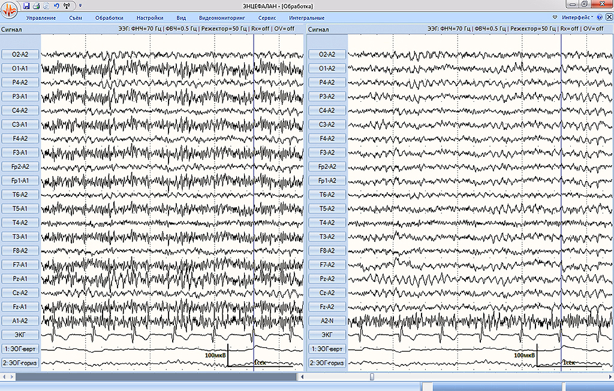This screenshot has height=391, width=614.
Task: Click the Undo arrow icon
Action: [56, 6]
